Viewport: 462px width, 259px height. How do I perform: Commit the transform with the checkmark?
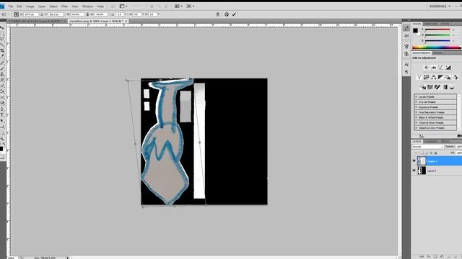coord(234,14)
